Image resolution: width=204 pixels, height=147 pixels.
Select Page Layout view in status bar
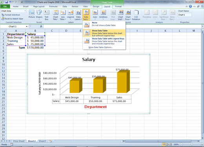pyautogui.click(x=167, y=144)
